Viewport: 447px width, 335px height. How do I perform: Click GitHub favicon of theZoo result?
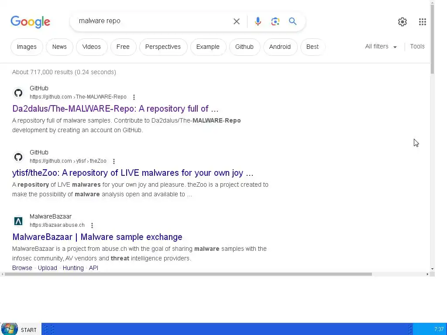coord(18,157)
